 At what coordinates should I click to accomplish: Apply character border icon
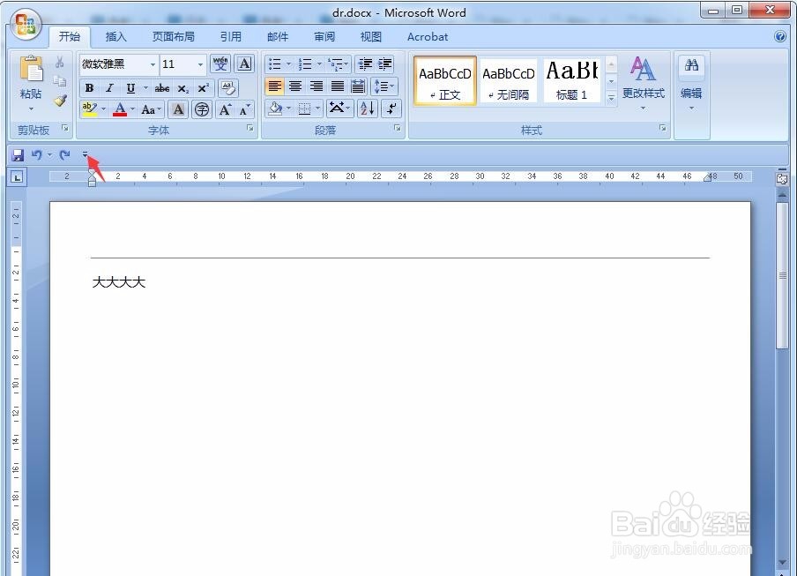pos(244,64)
